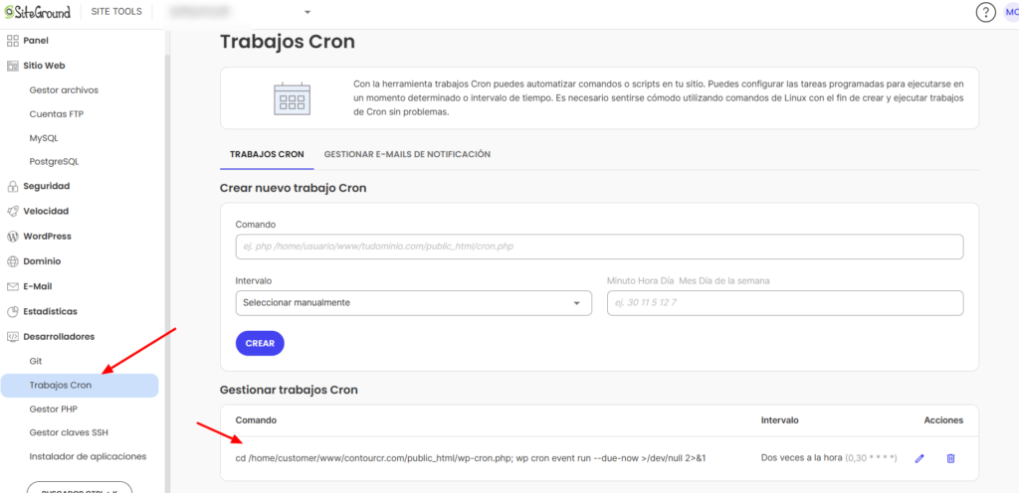Focus the cron schedule field for minute, hour, day

(x=784, y=303)
